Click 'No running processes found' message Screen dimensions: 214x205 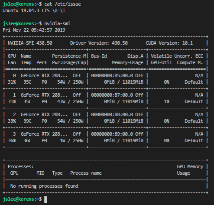(44, 186)
